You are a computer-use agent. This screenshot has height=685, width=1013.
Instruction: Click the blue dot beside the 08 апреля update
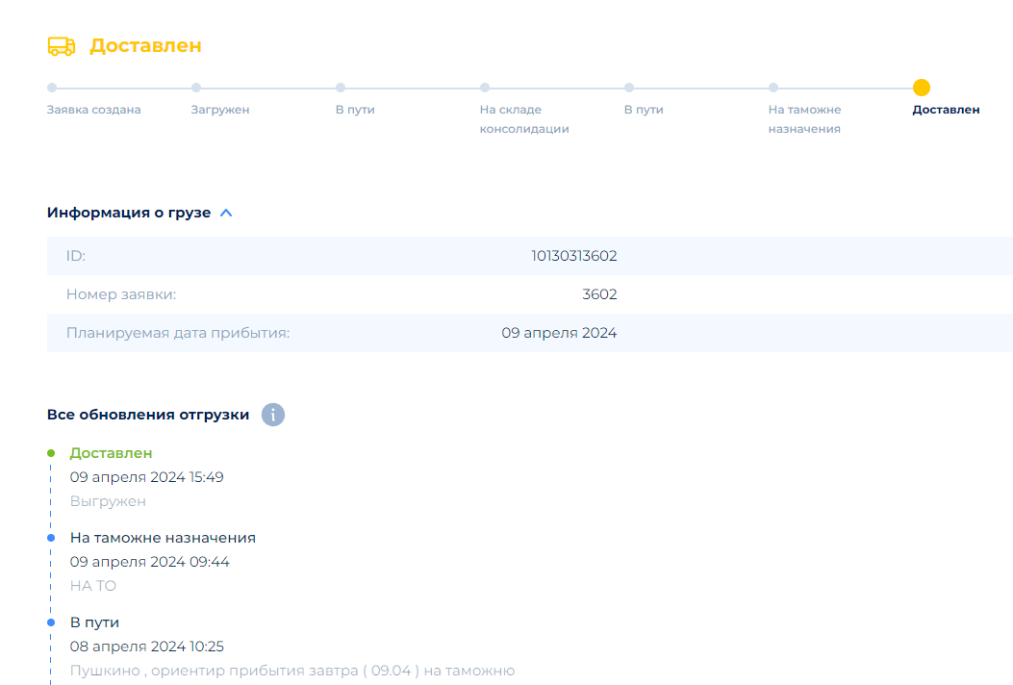tap(51, 622)
